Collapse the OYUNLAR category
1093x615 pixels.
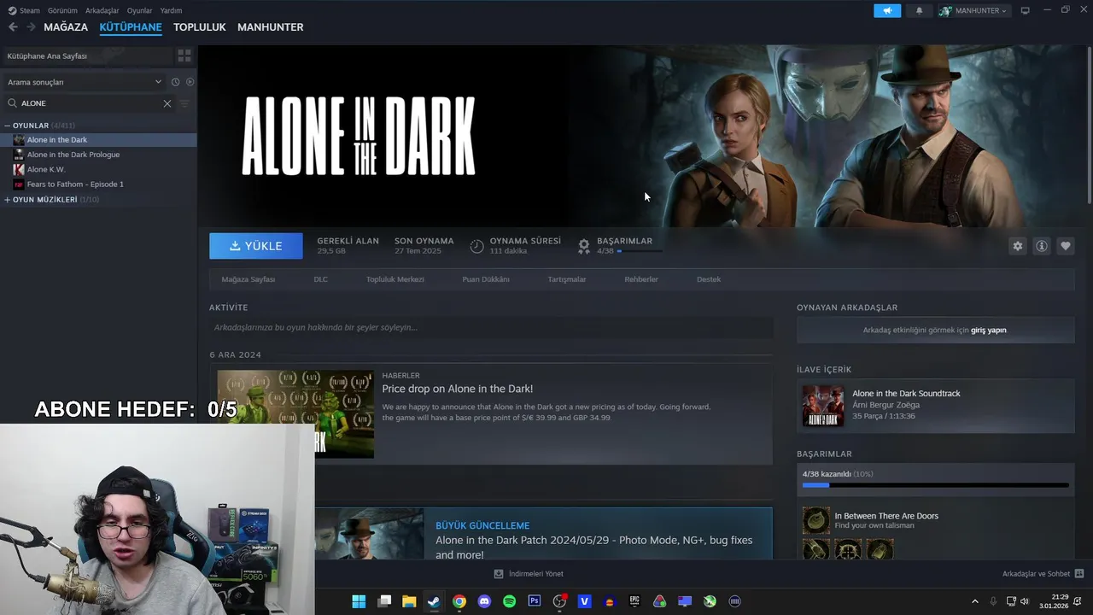(x=7, y=126)
